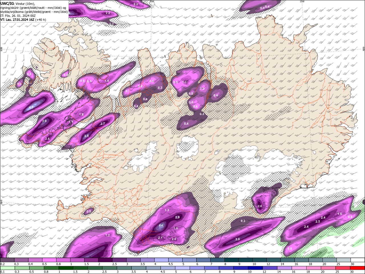Click the 0.2 legend scale label
This screenshot has height=274, width=365.
[3, 264]
